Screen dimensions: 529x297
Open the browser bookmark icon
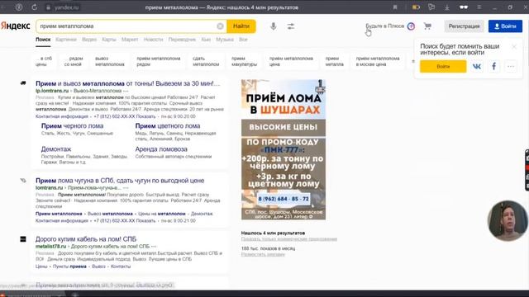coord(395,7)
